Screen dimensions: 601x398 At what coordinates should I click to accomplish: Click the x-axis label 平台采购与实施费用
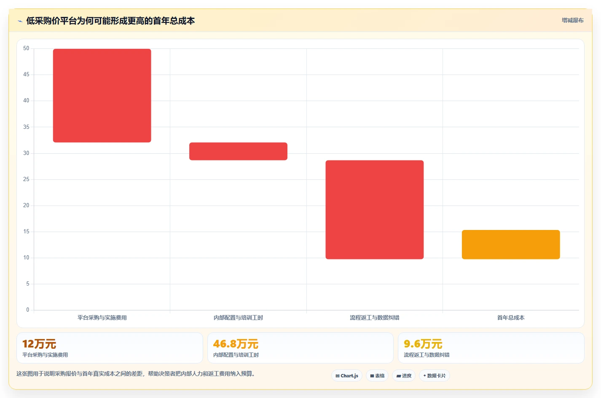pos(102,318)
